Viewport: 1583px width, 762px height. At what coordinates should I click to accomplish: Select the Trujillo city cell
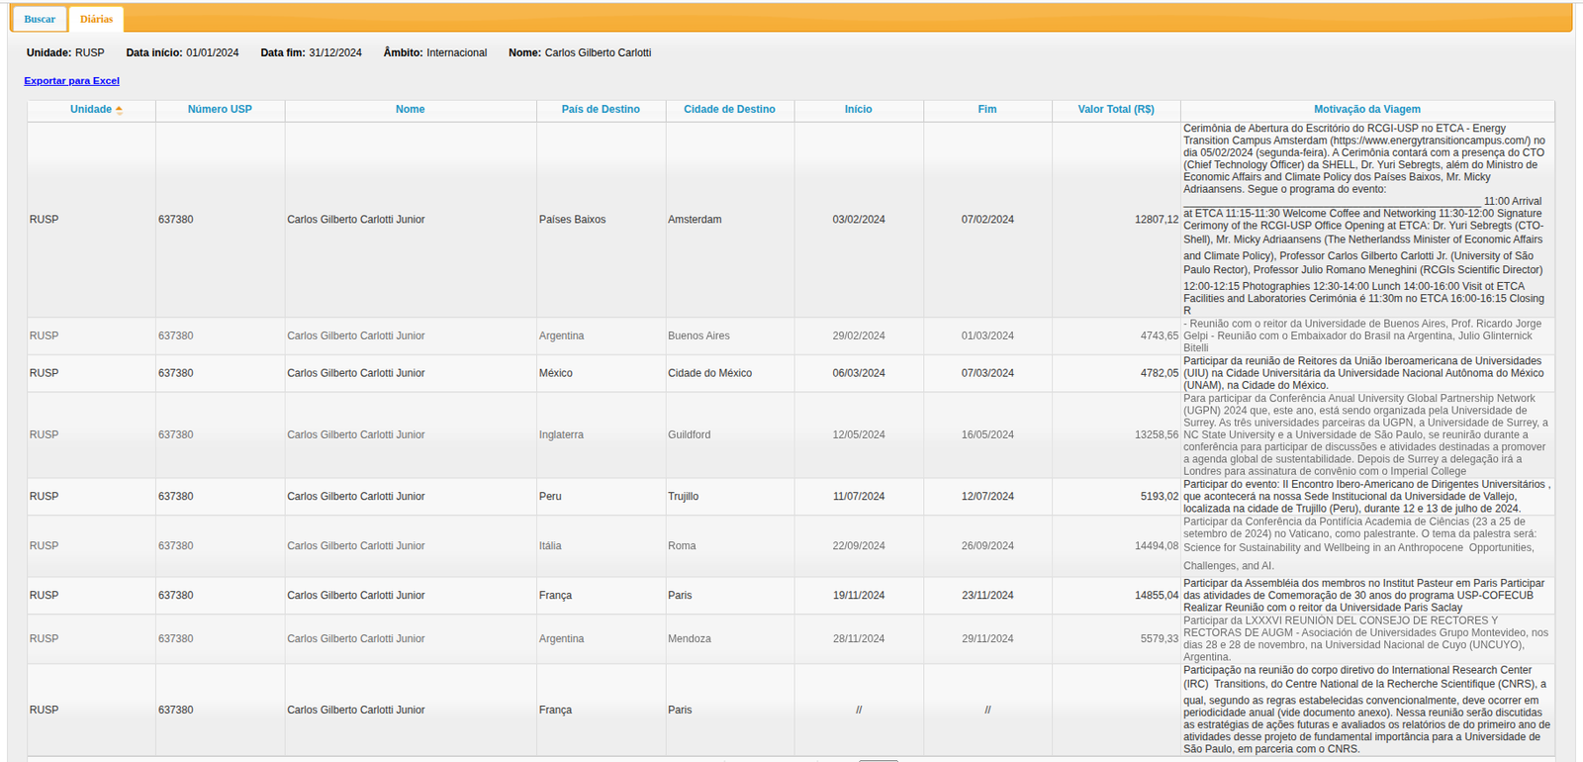coord(683,497)
